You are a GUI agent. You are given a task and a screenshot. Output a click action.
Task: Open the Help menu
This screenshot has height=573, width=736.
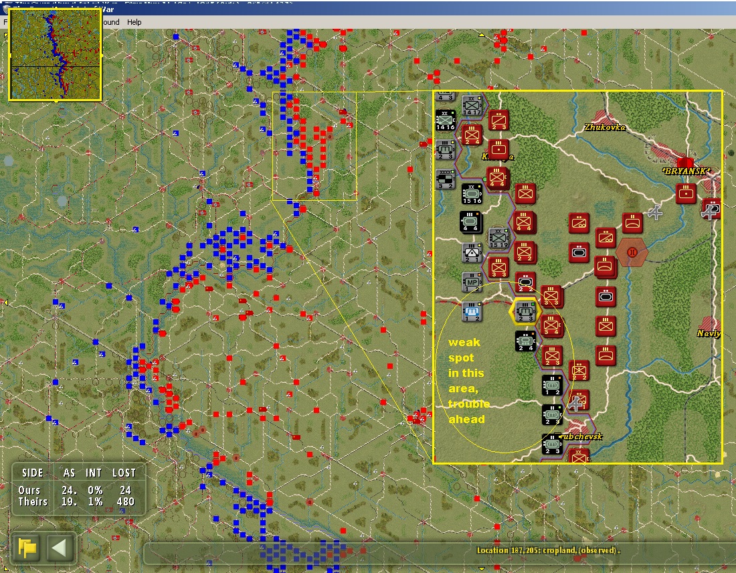(134, 22)
